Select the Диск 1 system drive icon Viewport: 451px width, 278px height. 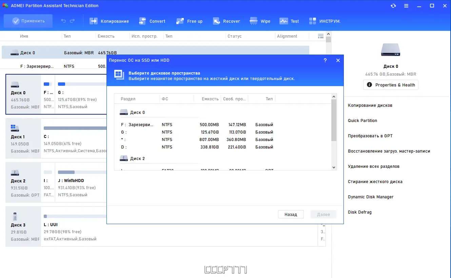15,128
